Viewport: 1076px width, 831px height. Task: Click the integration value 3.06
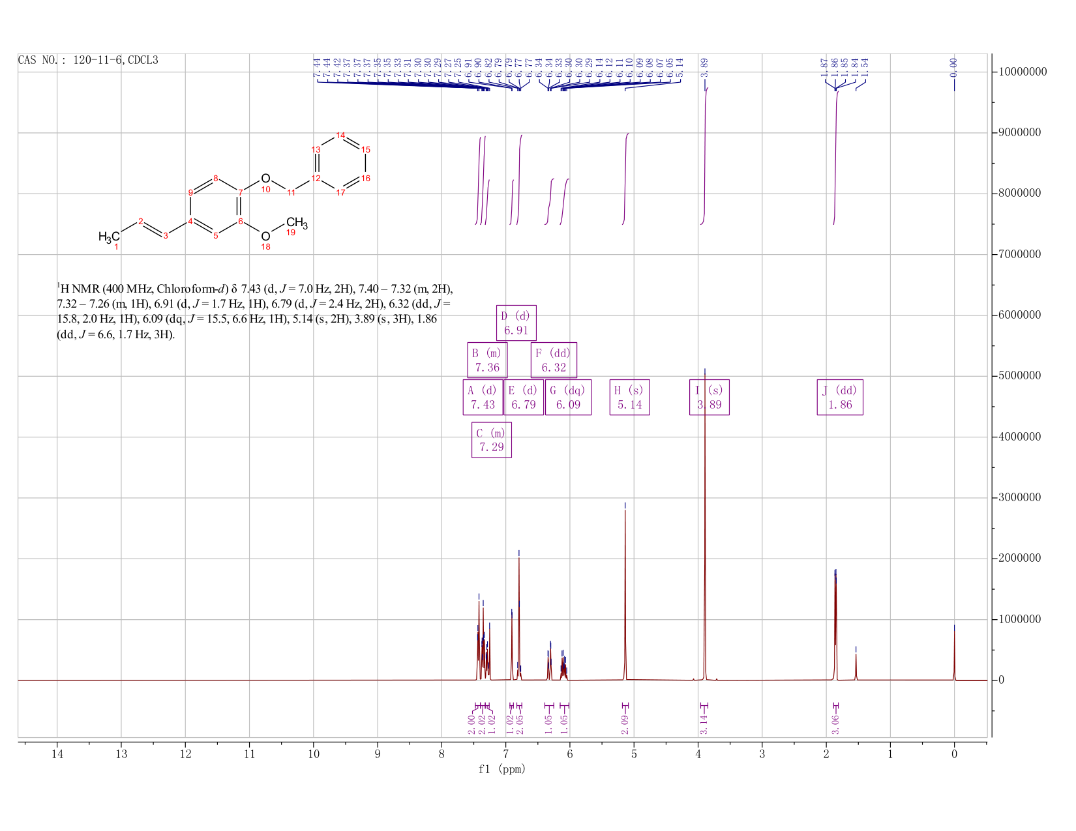click(836, 724)
